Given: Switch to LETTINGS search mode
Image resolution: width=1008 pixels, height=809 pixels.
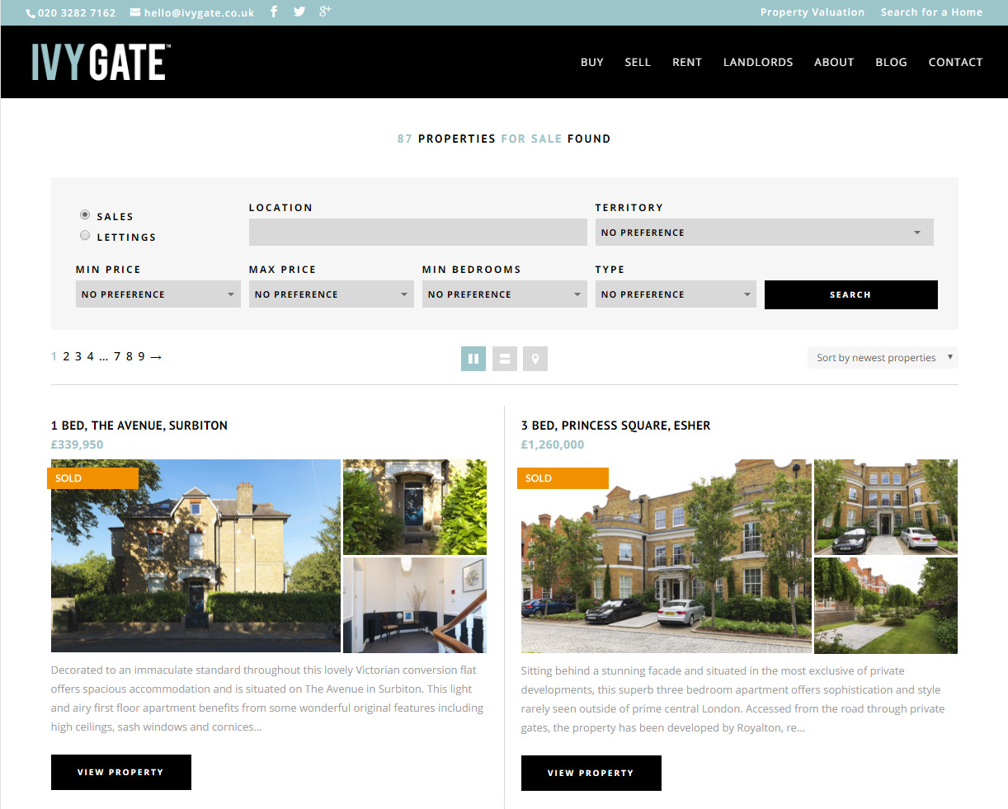Looking at the screenshot, I should point(85,235).
